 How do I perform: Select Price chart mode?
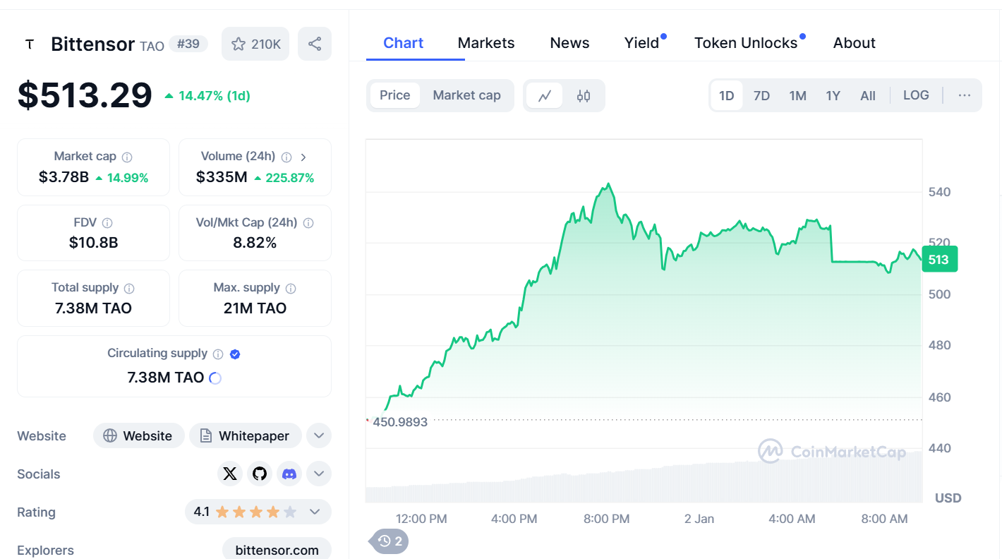pos(394,95)
